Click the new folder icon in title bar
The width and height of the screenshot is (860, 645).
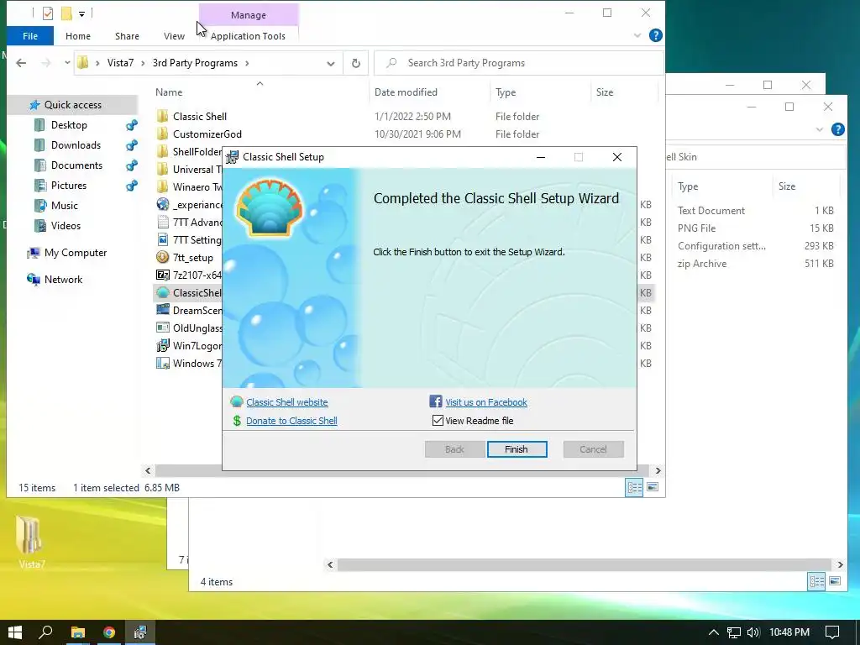[66, 13]
